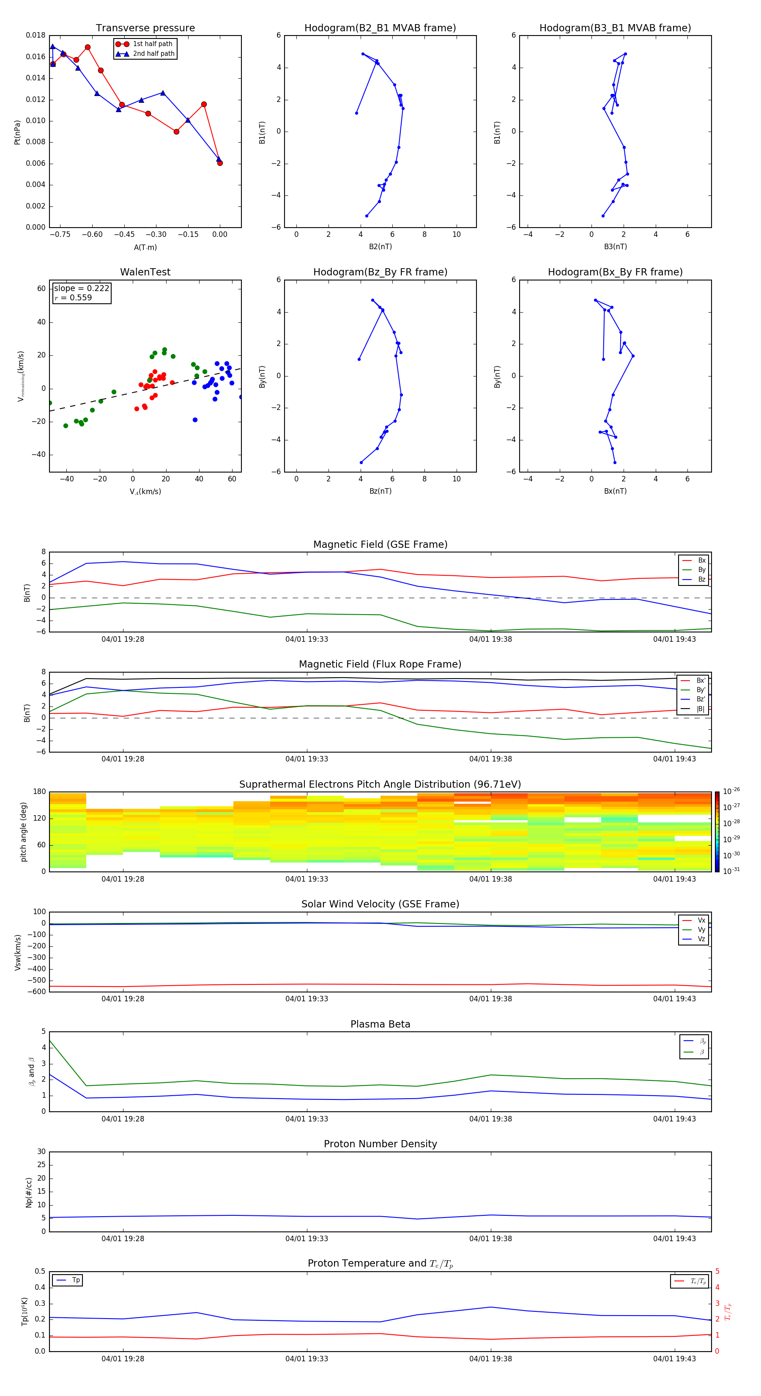Viewport: 761px width, 1396px height.
Task: Select 'Vz' in the velocity legend
Action: click(694, 939)
